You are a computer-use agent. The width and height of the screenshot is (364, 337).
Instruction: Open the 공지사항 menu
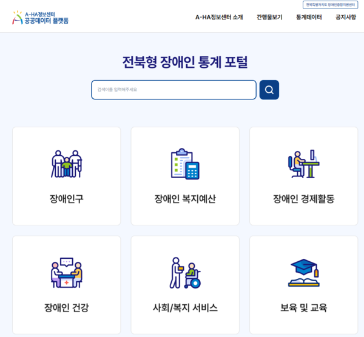coord(346,17)
